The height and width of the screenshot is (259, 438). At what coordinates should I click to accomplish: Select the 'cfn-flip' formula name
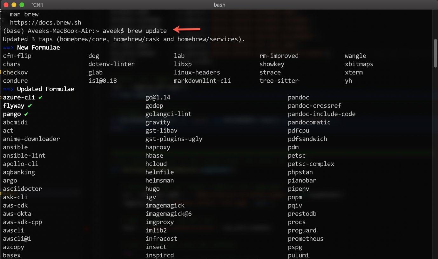pyautogui.click(x=17, y=56)
